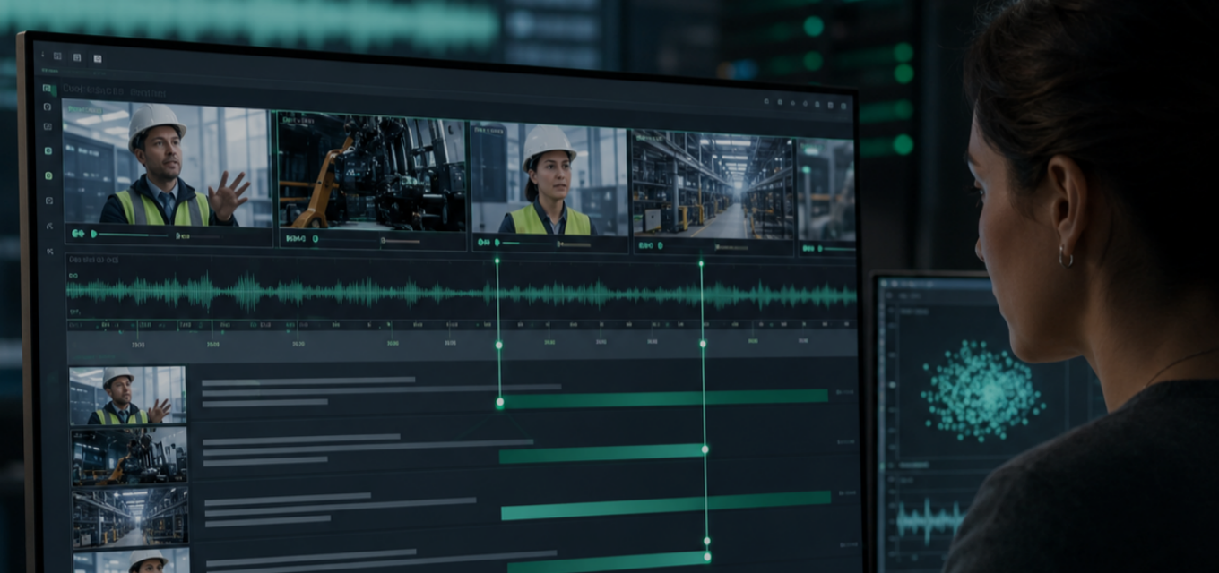Viewport: 1219px width, 573px height.
Task: Click the solid green circle icon in the sidebar
Action: tap(48, 175)
